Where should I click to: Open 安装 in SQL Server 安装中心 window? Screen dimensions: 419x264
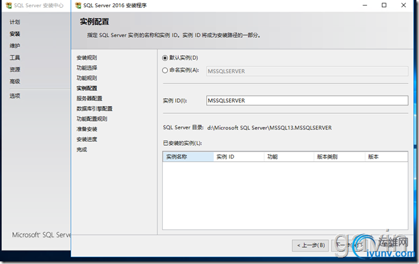(15, 34)
